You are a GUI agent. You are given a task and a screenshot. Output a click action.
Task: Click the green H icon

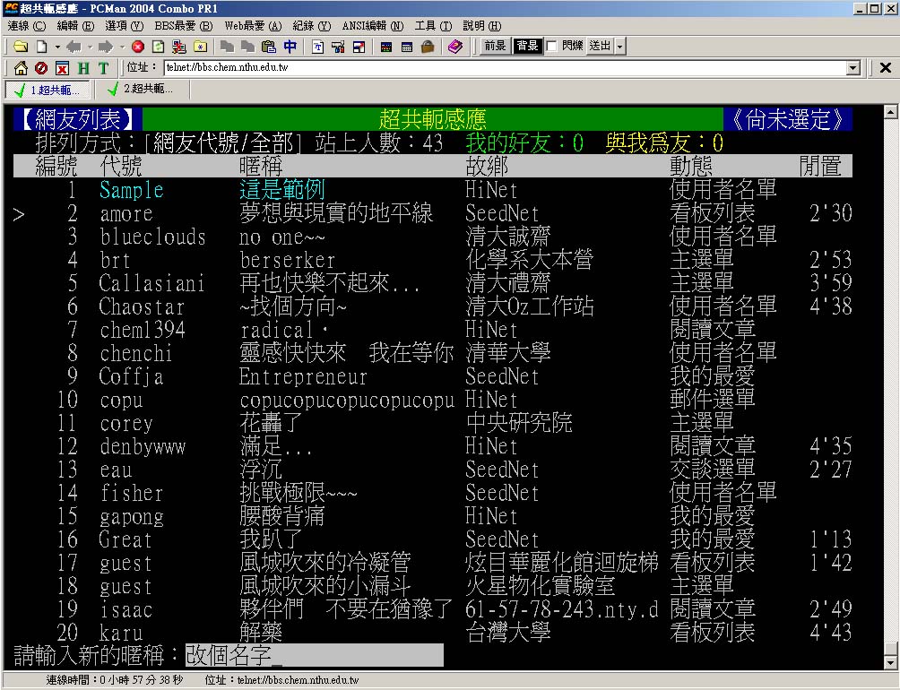(82, 68)
